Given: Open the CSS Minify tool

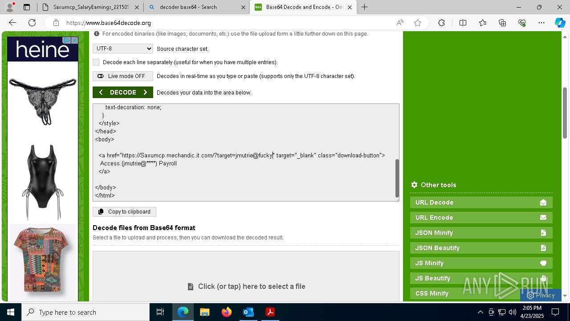Looking at the screenshot, I should click(x=481, y=293).
